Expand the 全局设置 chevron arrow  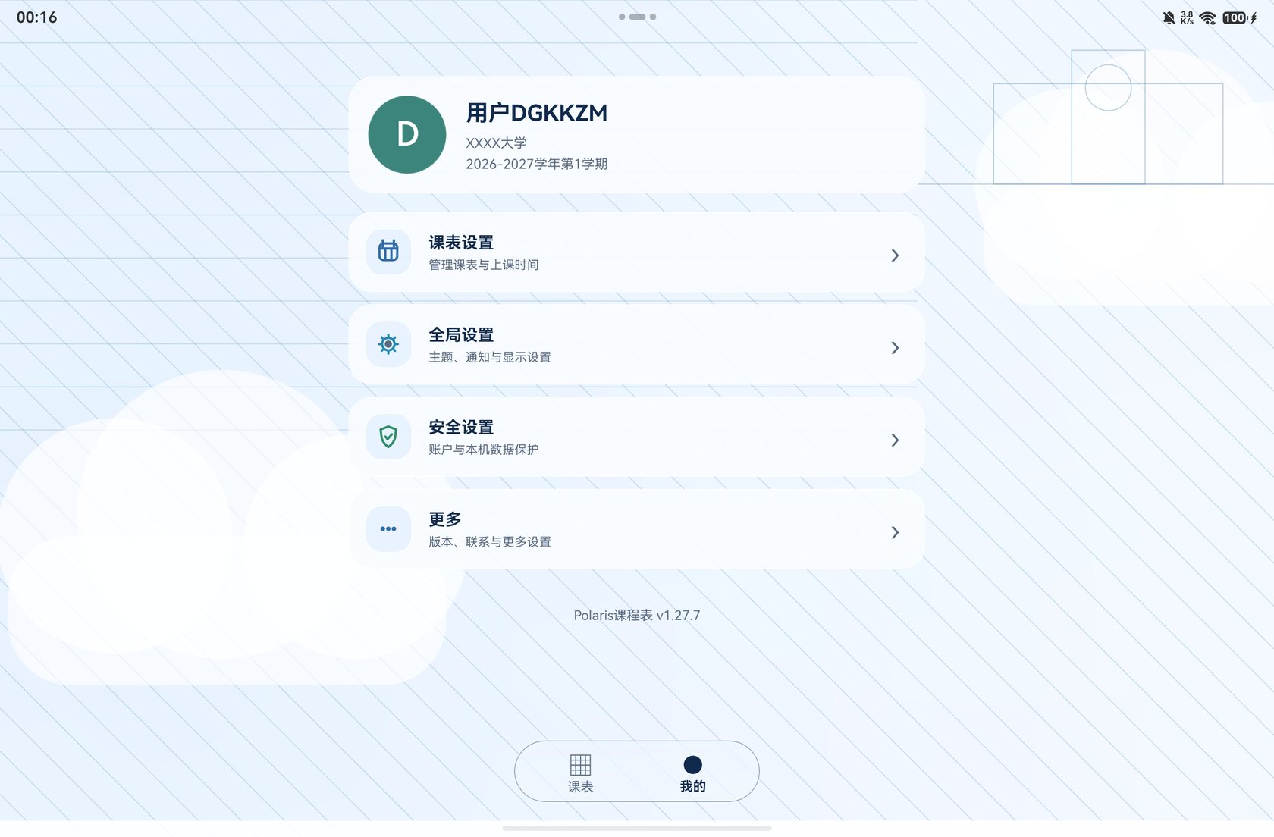(x=895, y=348)
